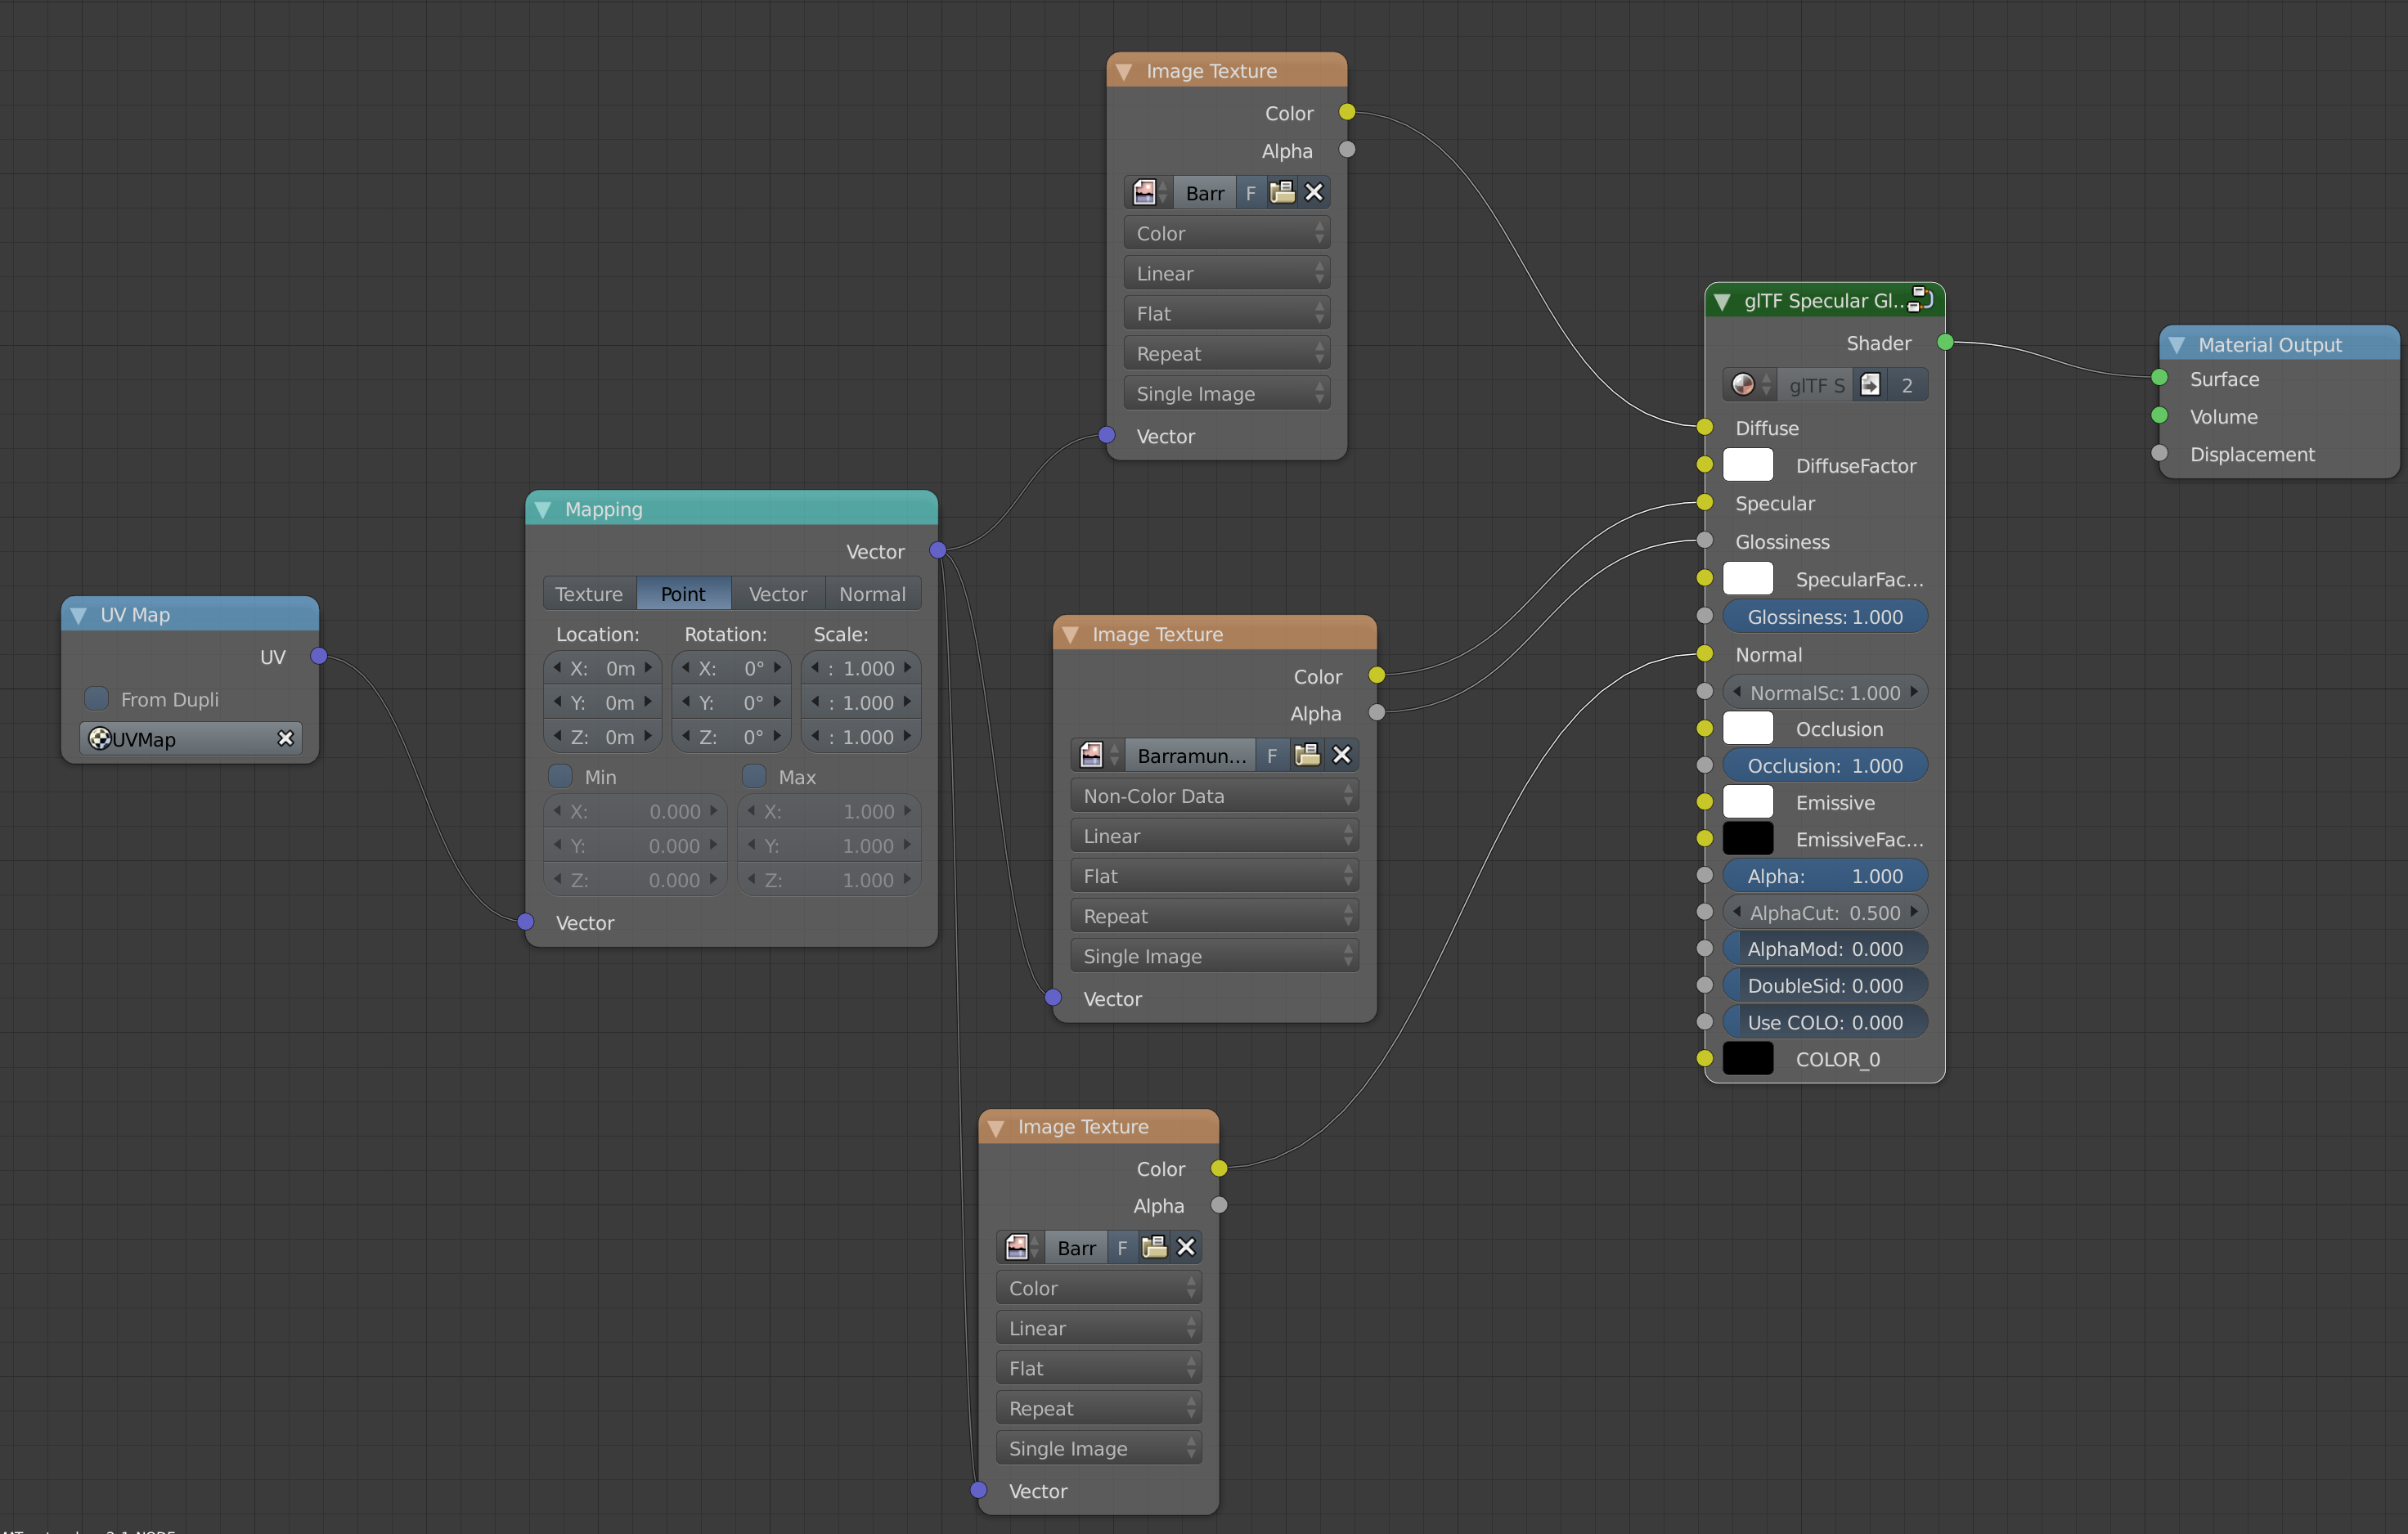Collapse the Material Output node
This screenshot has height=1534, width=2408.
pyautogui.click(x=2177, y=345)
